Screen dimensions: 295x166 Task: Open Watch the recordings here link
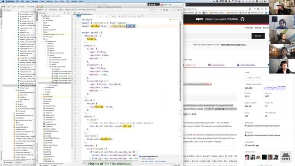[x=234, y=45]
